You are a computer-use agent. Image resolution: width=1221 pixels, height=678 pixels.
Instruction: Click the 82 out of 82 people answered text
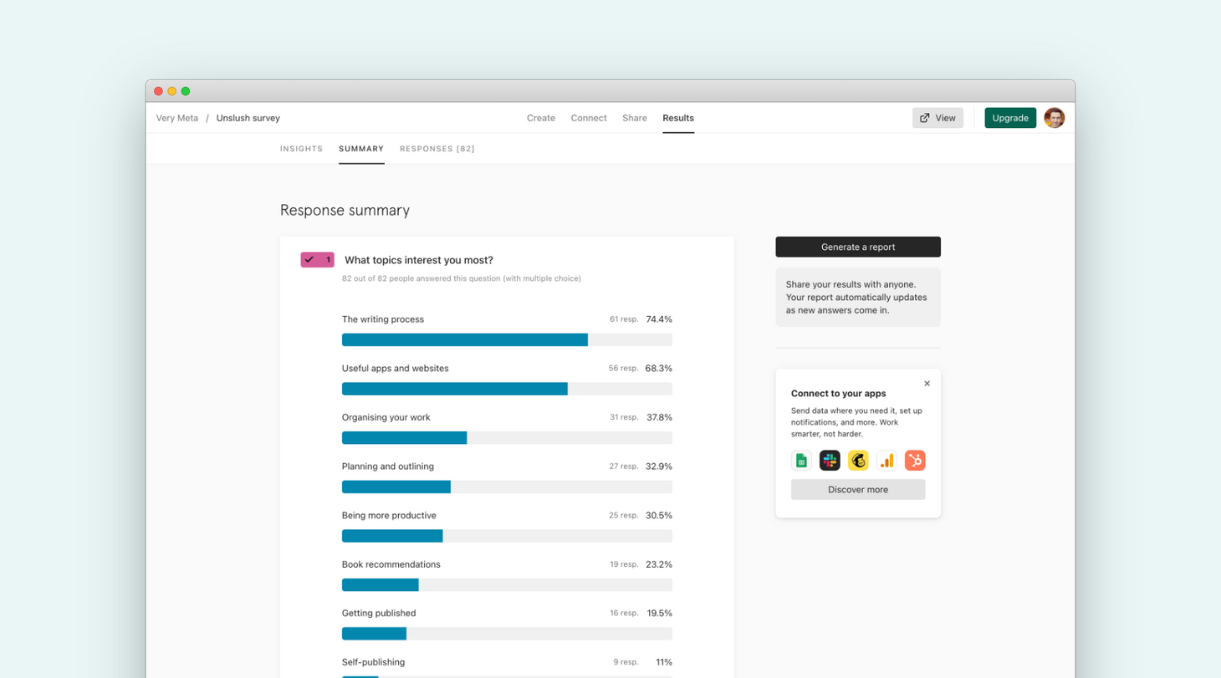coord(462,278)
